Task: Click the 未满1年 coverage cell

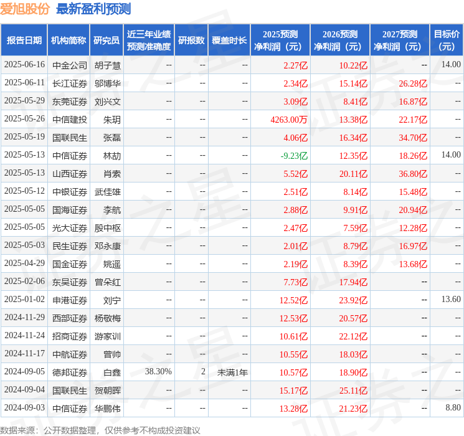Action: [232, 372]
